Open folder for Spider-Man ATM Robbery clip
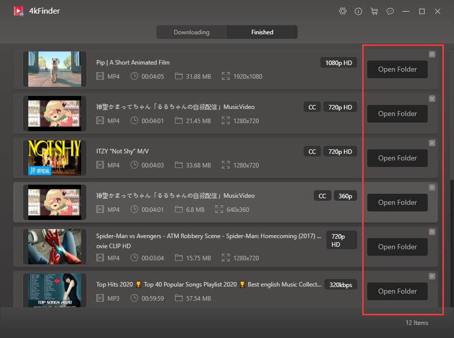Viewport: 454px width, 338px height. point(397,247)
